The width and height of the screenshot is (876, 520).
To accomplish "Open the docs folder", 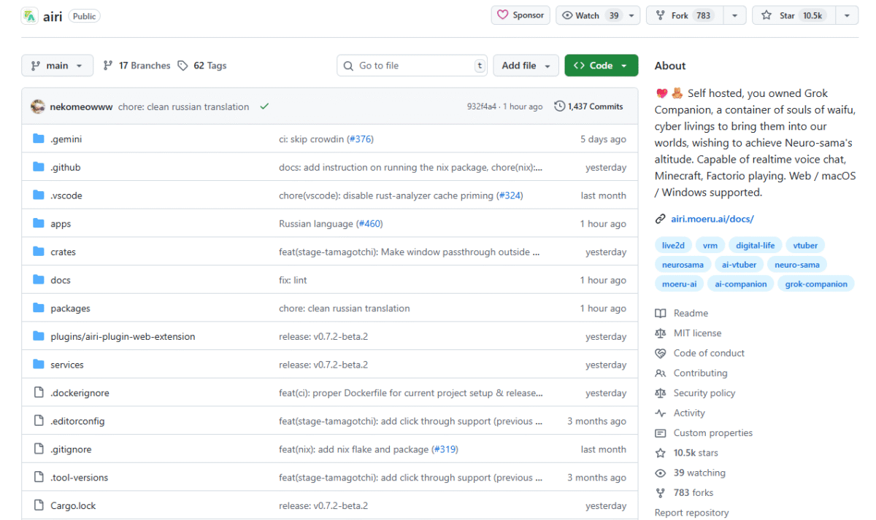I will (x=61, y=280).
